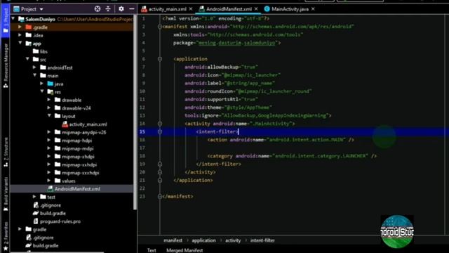
Task: Close the MainActivity.java tab
Action: tap(313, 9)
